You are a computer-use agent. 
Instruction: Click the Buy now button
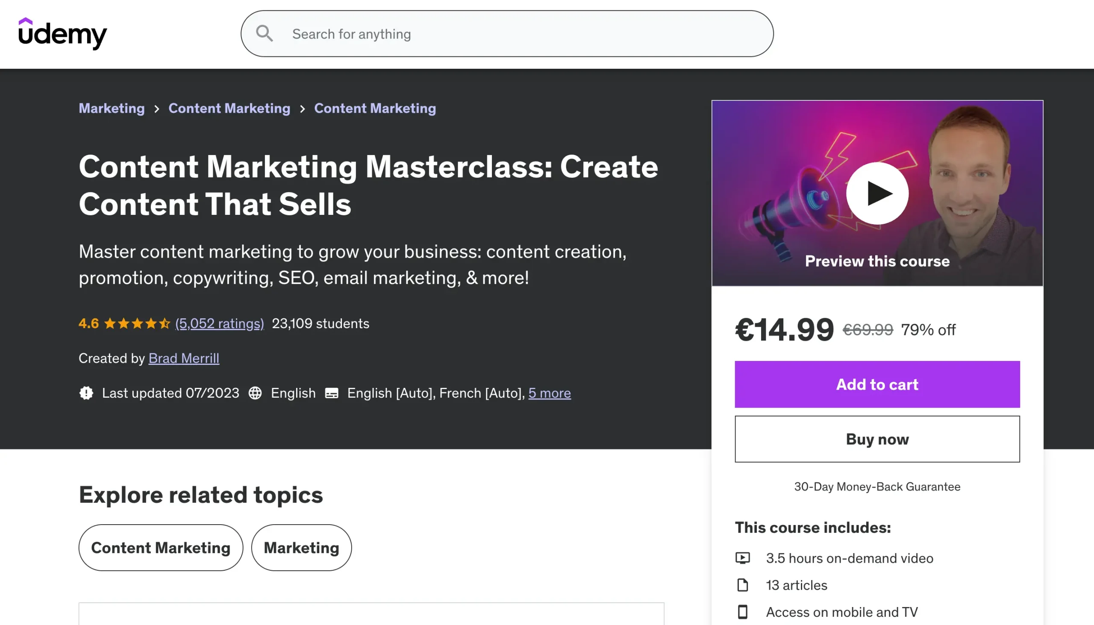(x=877, y=439)
